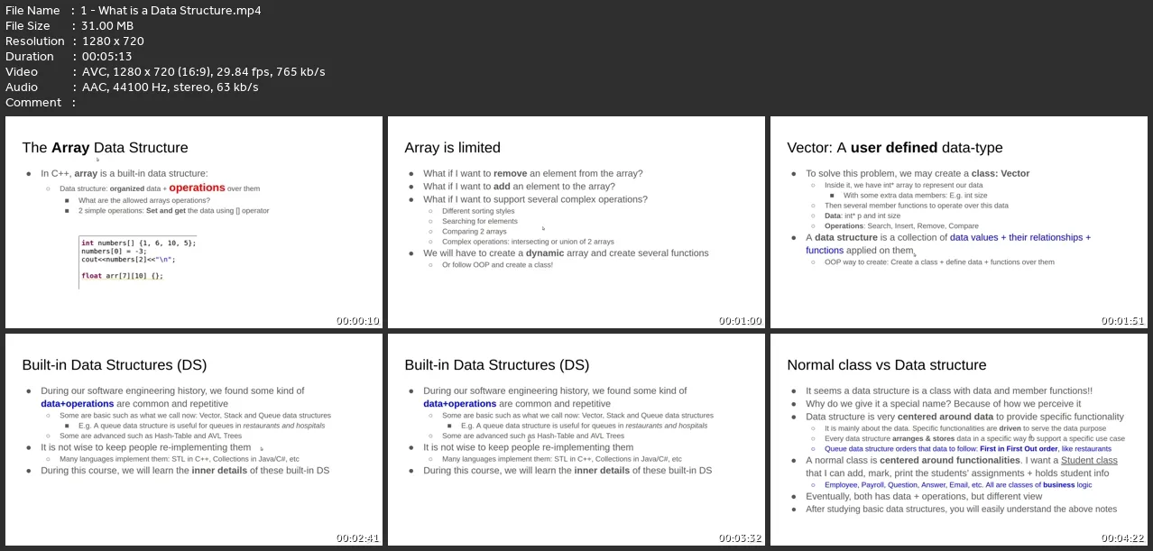Click the underlined Student class text
1153x551 pixels.
(1089, 461)
